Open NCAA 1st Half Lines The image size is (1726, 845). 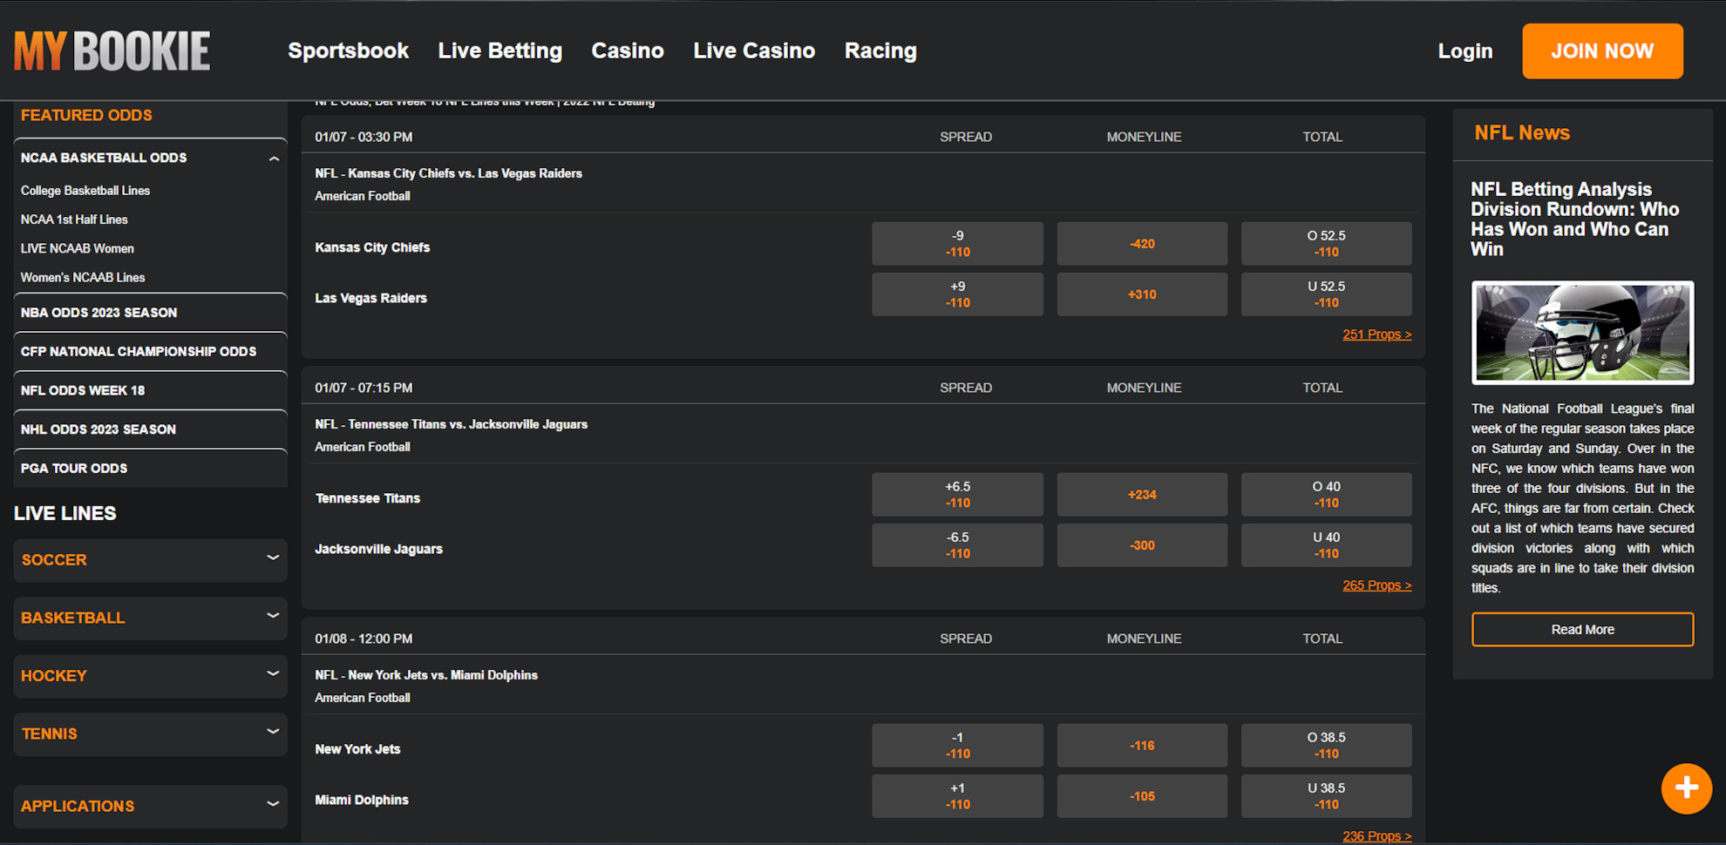(x=74, y=220)
